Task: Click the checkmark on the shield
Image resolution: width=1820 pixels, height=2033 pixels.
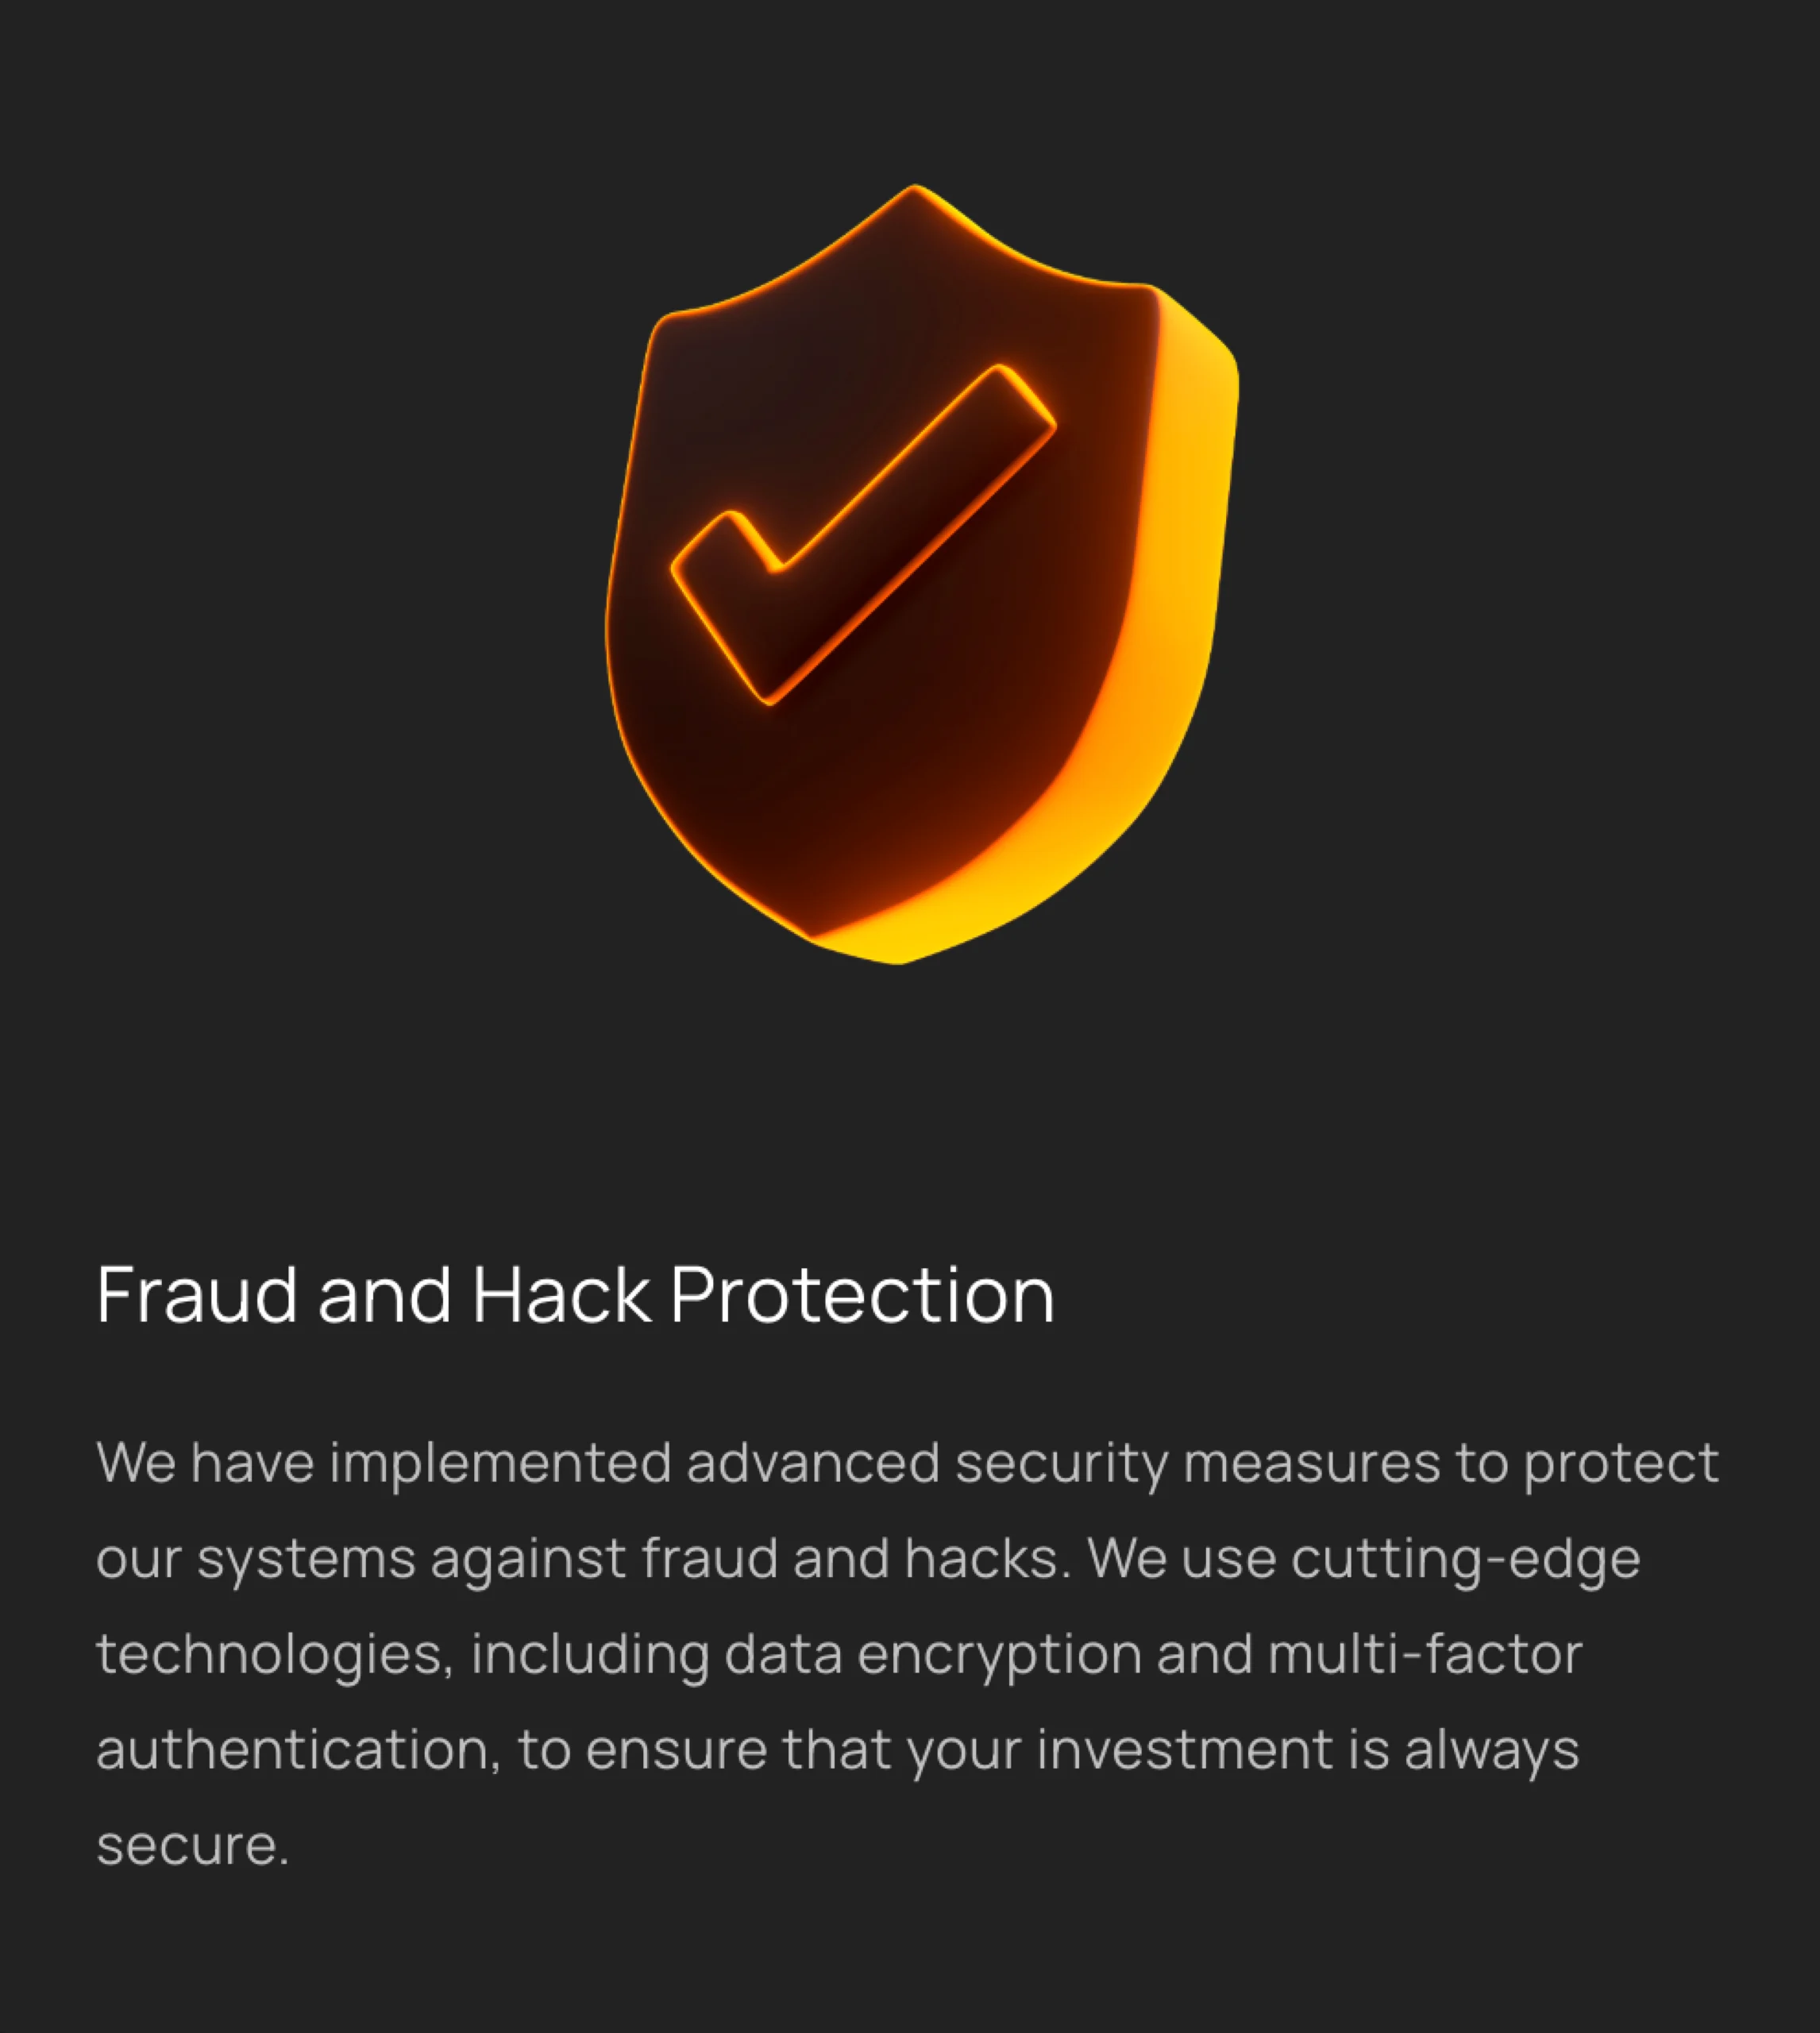Action: [x=862, y=535]
